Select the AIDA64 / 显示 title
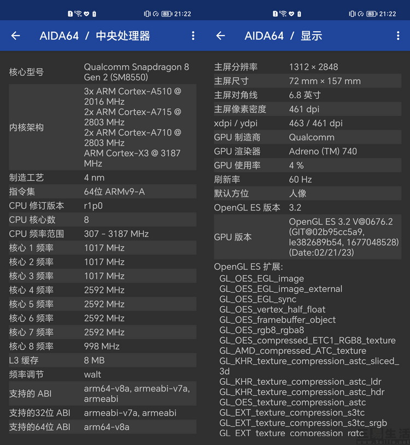Image resolution: width=410 pixels, height=445 pixels. coord(284,36)
